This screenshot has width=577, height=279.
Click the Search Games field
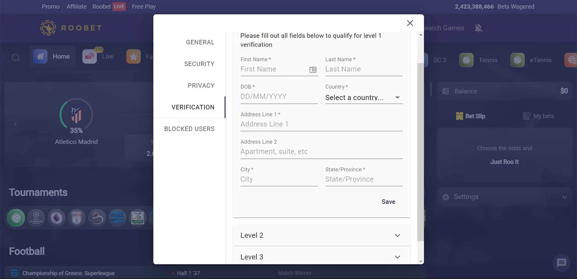[444, 28]
